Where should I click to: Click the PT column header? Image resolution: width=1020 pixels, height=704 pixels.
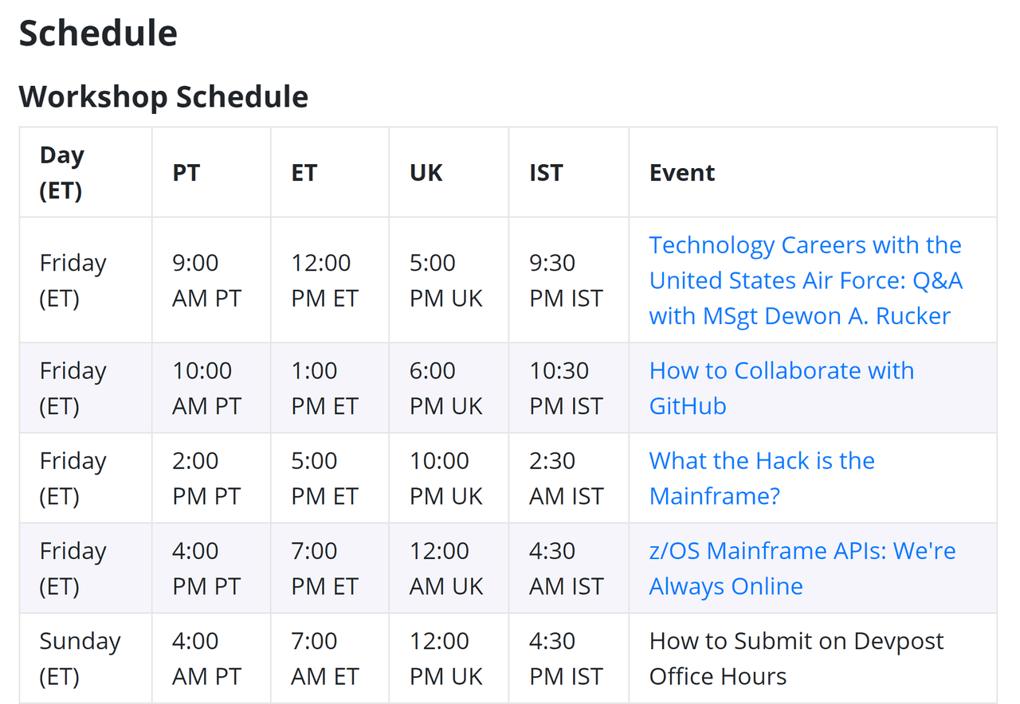tap(186, 172)
